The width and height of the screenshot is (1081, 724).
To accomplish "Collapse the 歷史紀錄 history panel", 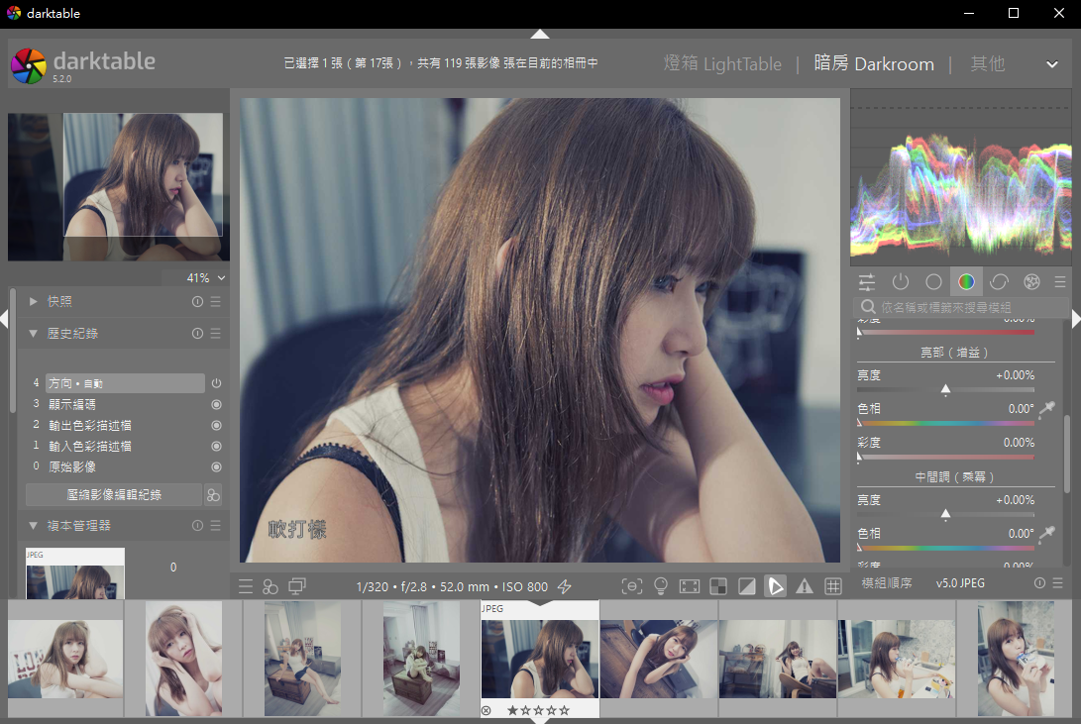I will [33, 334].
